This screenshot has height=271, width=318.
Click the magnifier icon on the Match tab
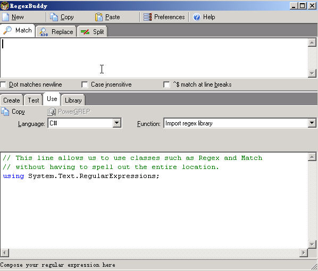[x=7, y=31]
